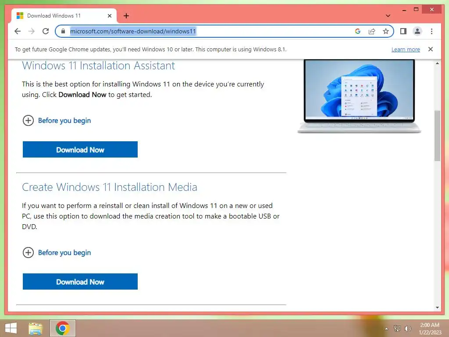The width and height of the screenshot is (449, 337).
Task: Follow the Learn more link
Action: (406, 49)
